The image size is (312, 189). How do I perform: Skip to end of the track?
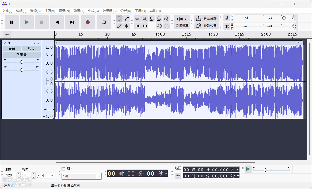point(72,22)
